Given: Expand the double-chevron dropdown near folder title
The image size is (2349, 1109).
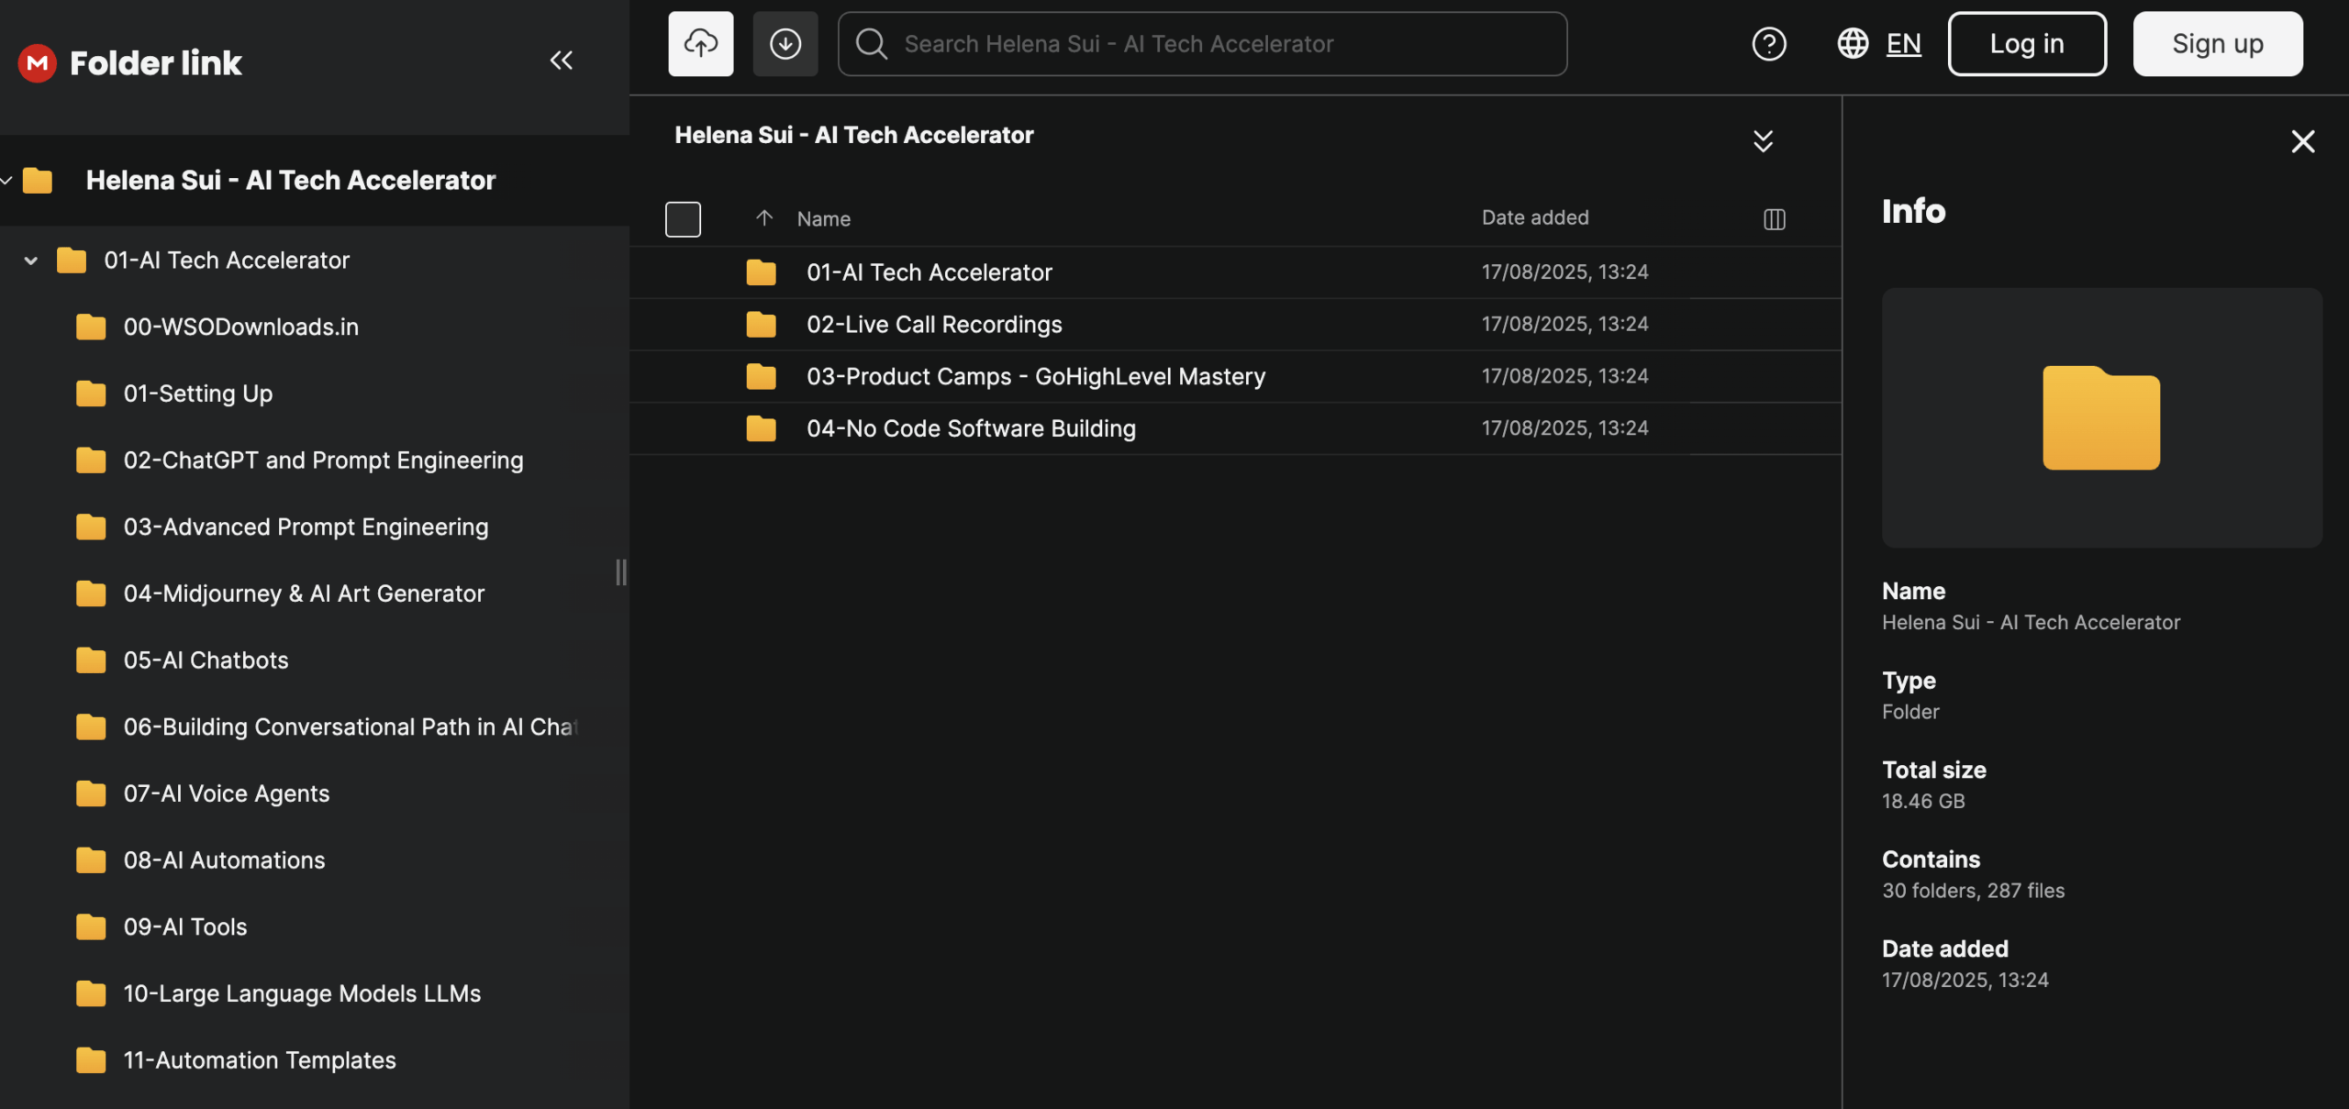Looking at the screenshot, I should [x=1763, y=140].
